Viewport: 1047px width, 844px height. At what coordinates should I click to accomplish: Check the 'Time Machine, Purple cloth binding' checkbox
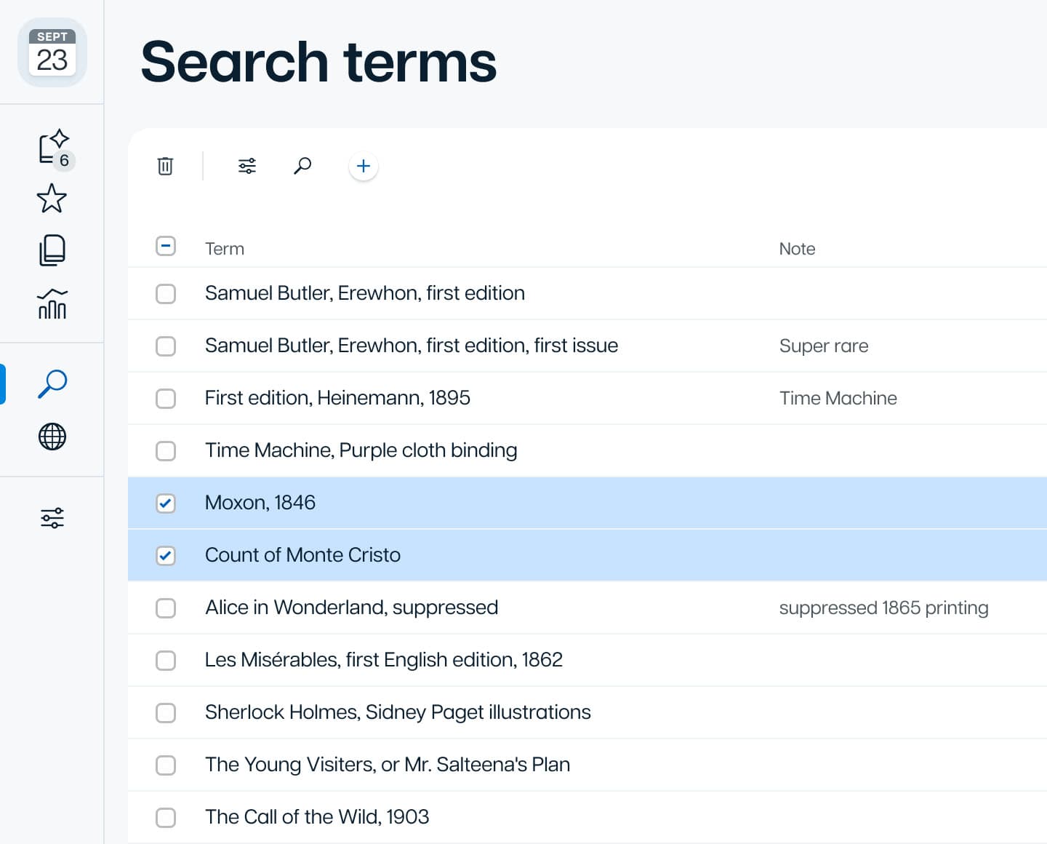pos(166,451)
